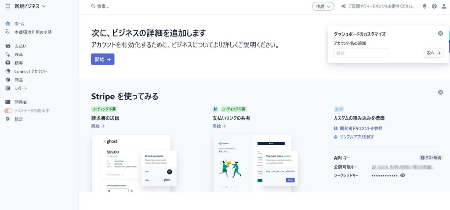Select 顧客 from the sidebar menu
Viewport: 450px width, 210px height.
tap(18, 63)
